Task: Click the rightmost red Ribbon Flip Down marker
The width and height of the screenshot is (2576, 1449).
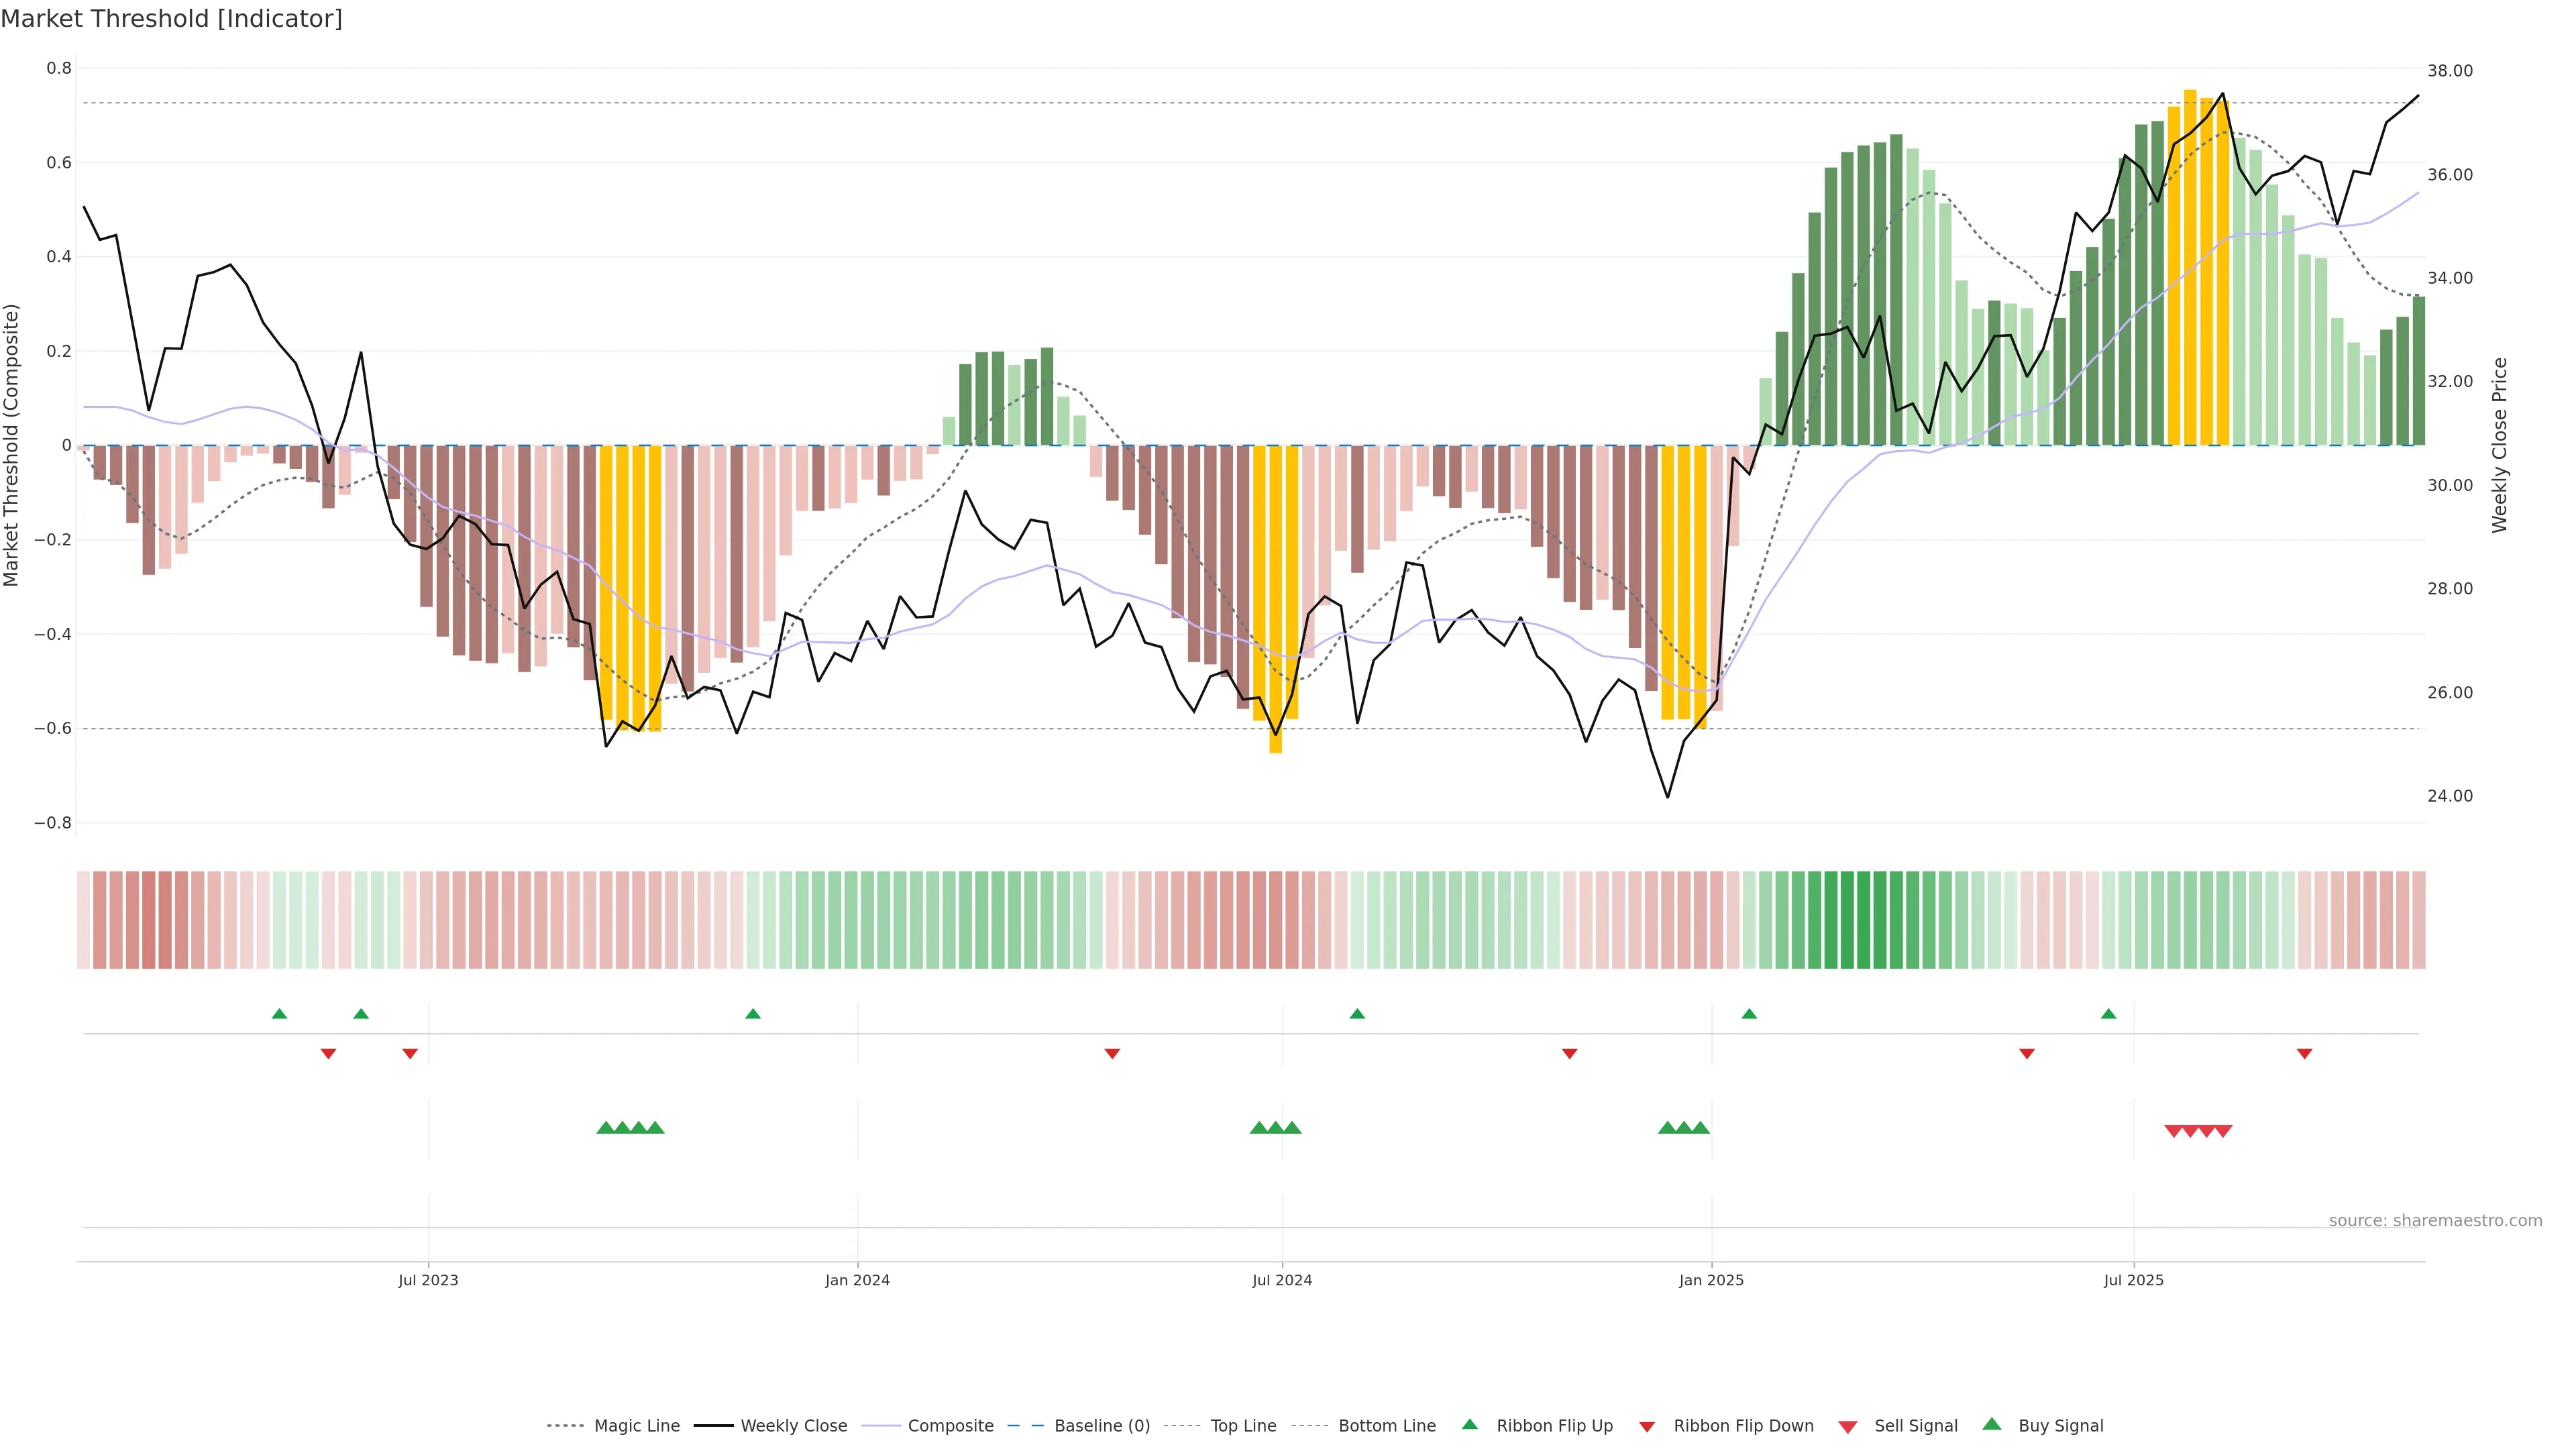Action: (x=2304, y=1053)
